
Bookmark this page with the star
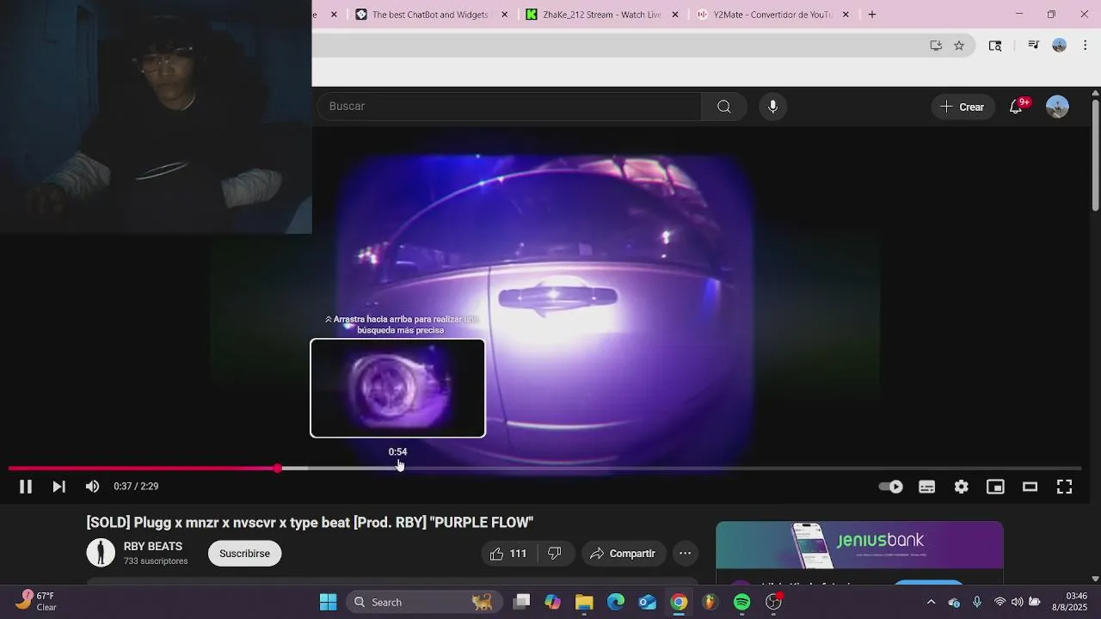pos(959,46)
